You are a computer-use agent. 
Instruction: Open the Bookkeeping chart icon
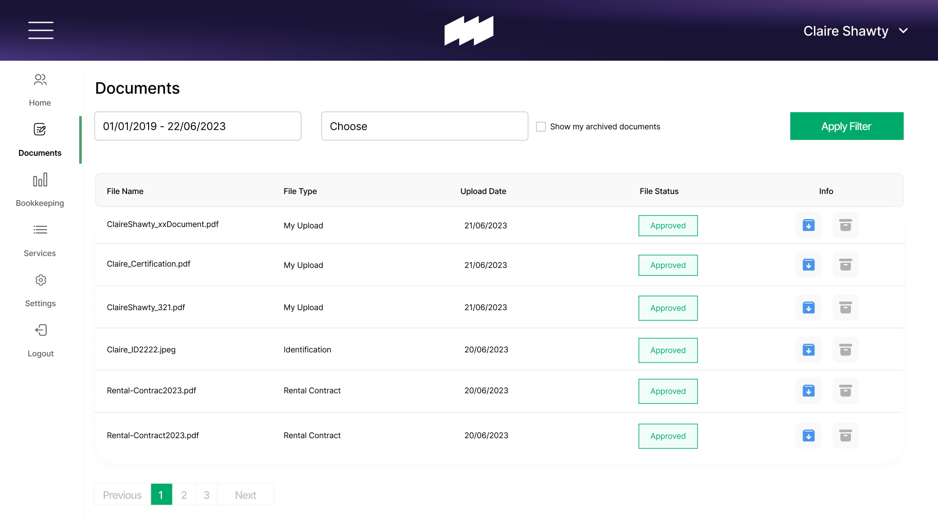point(40,179)
